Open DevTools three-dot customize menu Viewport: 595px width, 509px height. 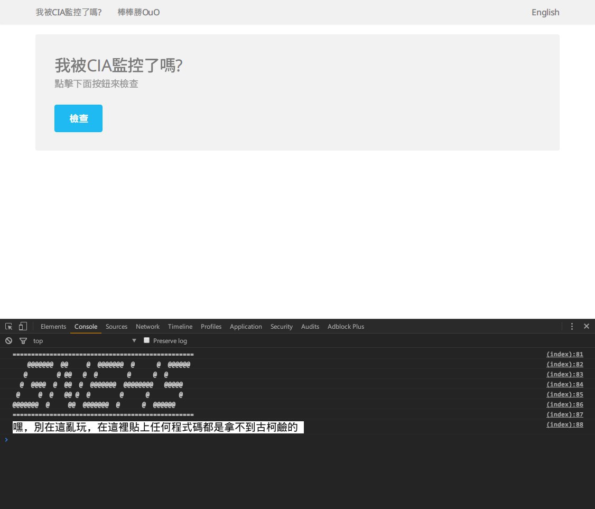tap(572, 326)
